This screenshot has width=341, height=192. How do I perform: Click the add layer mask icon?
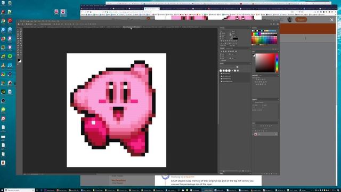click(267, 174)
